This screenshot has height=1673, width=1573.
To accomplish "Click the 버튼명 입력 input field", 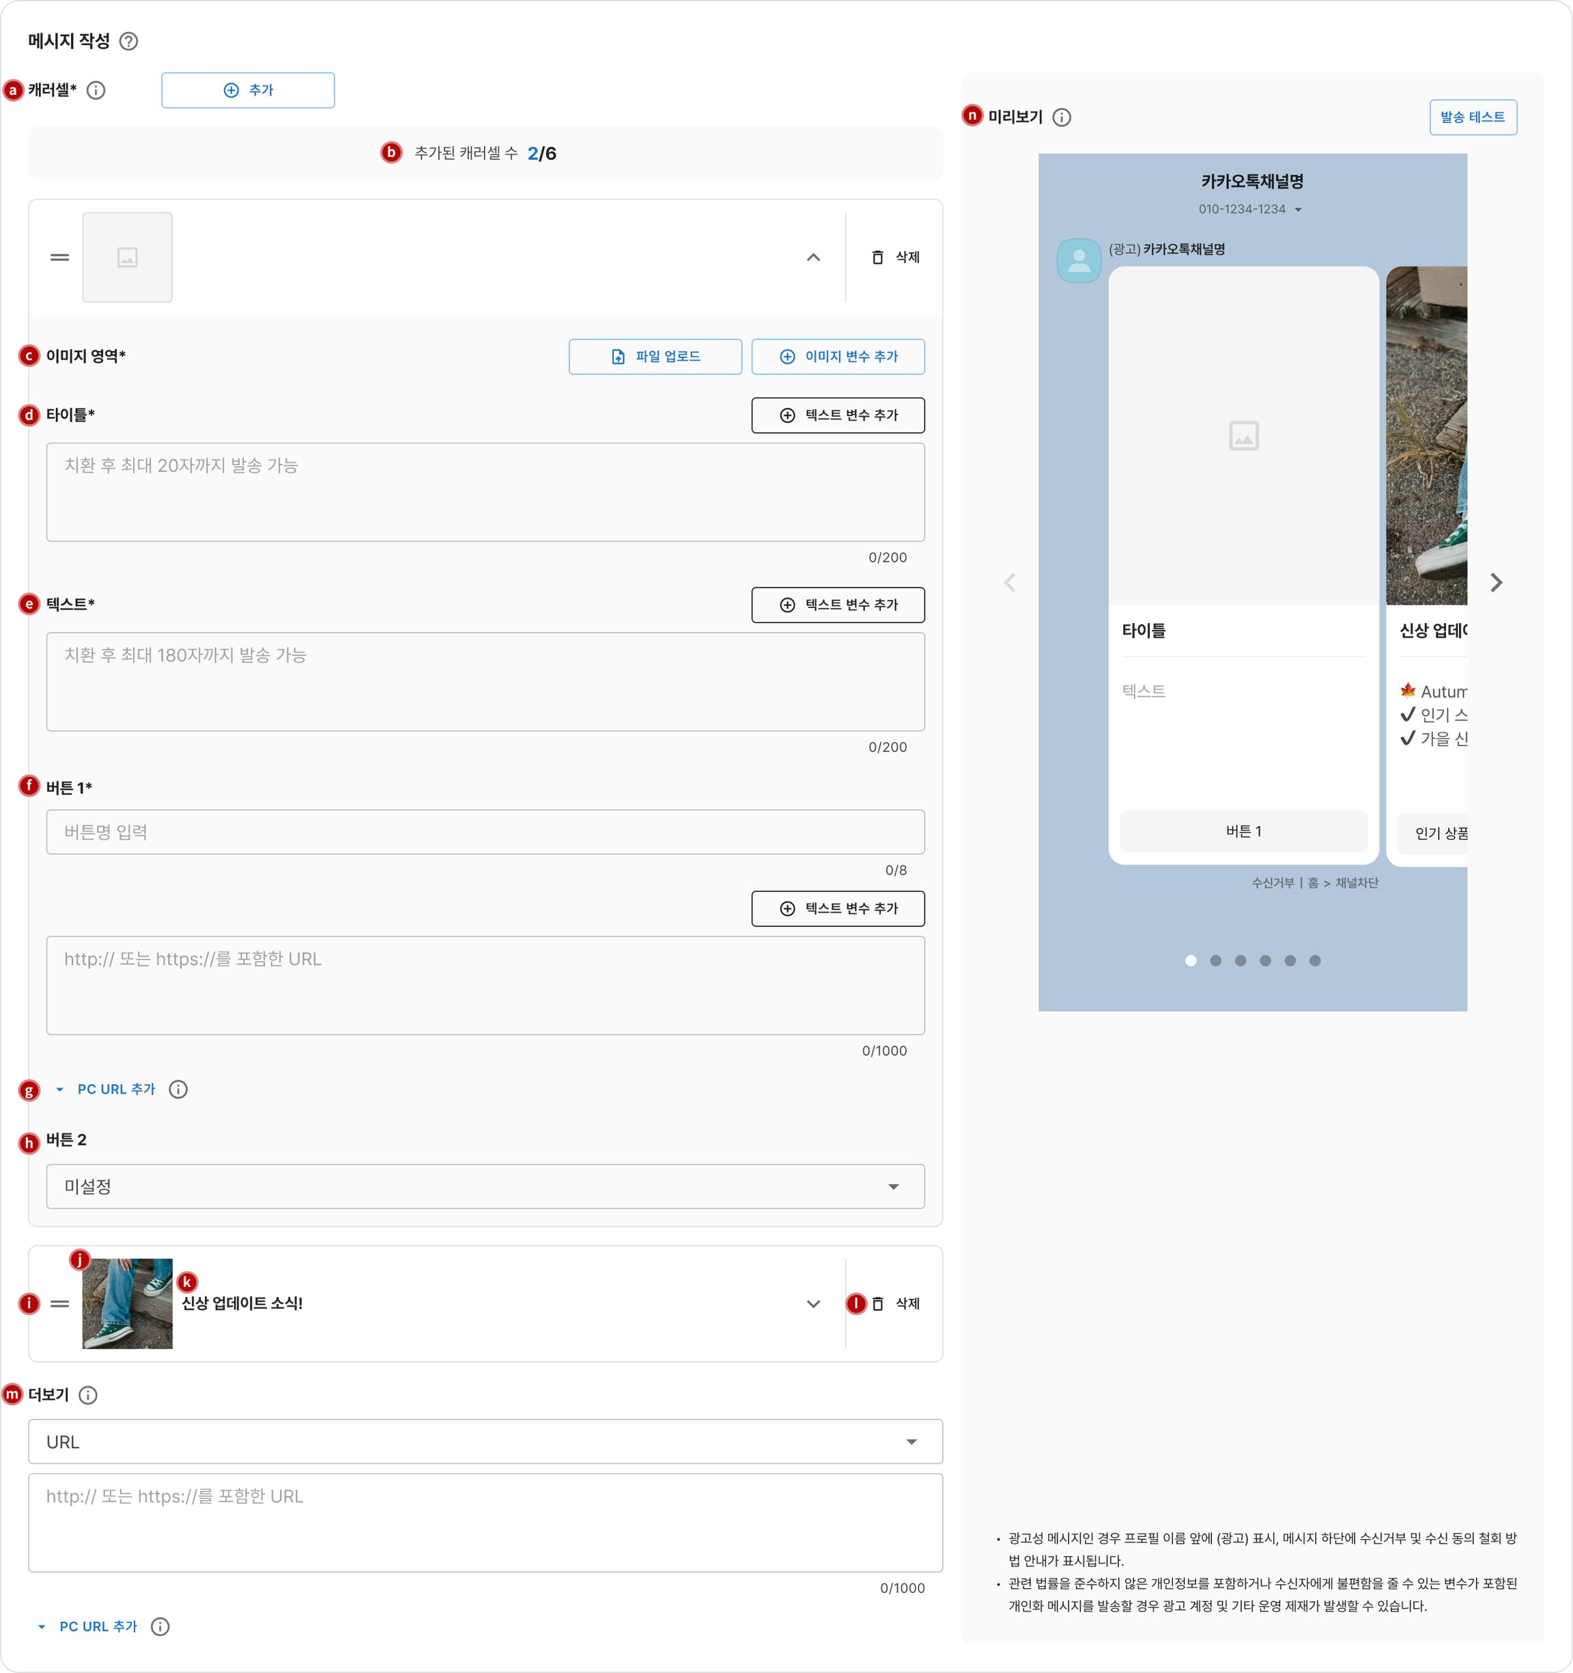I will point(485,832).
